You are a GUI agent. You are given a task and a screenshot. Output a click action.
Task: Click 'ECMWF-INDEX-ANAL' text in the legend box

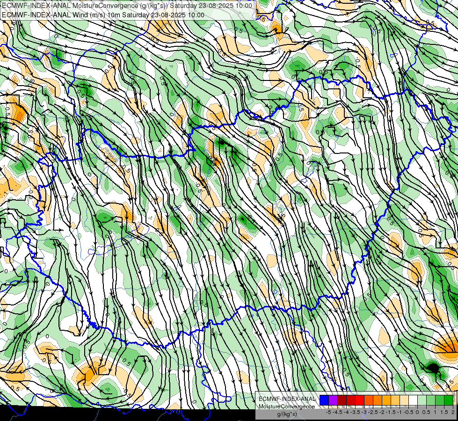point(287,399)
